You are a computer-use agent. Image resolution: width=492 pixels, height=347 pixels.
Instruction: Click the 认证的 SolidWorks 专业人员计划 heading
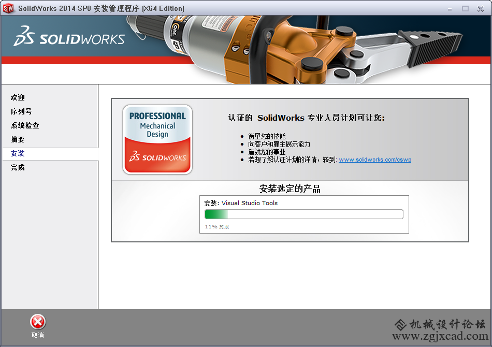pyautogui.click(x=307, y=118)
